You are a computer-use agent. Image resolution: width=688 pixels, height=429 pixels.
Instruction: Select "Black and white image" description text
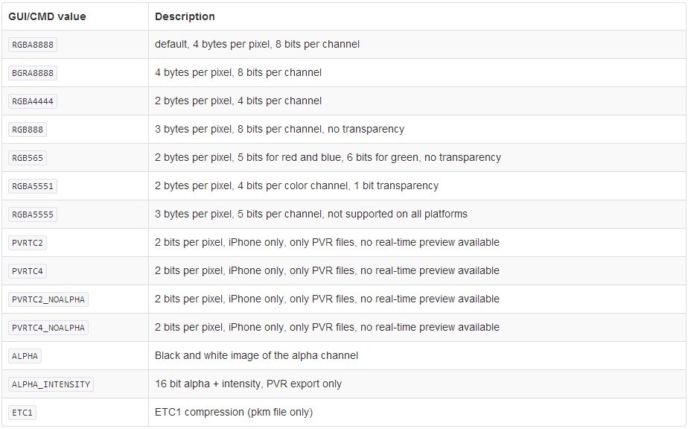click(256, 356)
